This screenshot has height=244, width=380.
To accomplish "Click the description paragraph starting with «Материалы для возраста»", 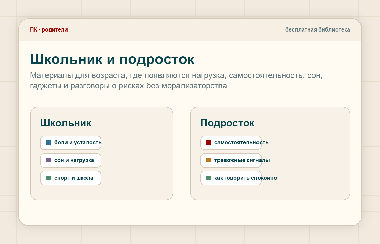I will (176, 80).
